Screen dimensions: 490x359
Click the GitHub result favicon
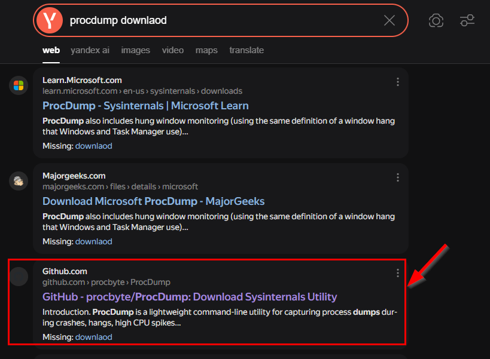click(x=19, y=276)
